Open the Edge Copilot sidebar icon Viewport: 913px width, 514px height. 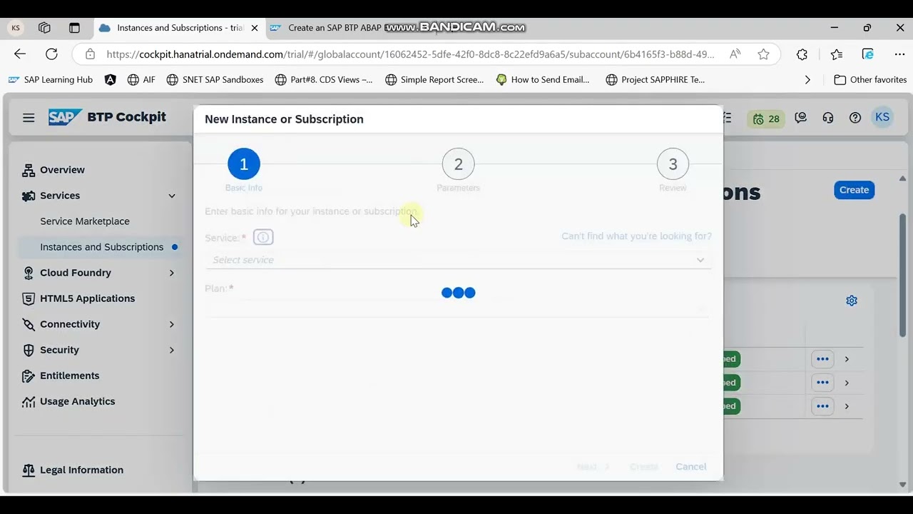pyautogui.click(x=868, y=54)
